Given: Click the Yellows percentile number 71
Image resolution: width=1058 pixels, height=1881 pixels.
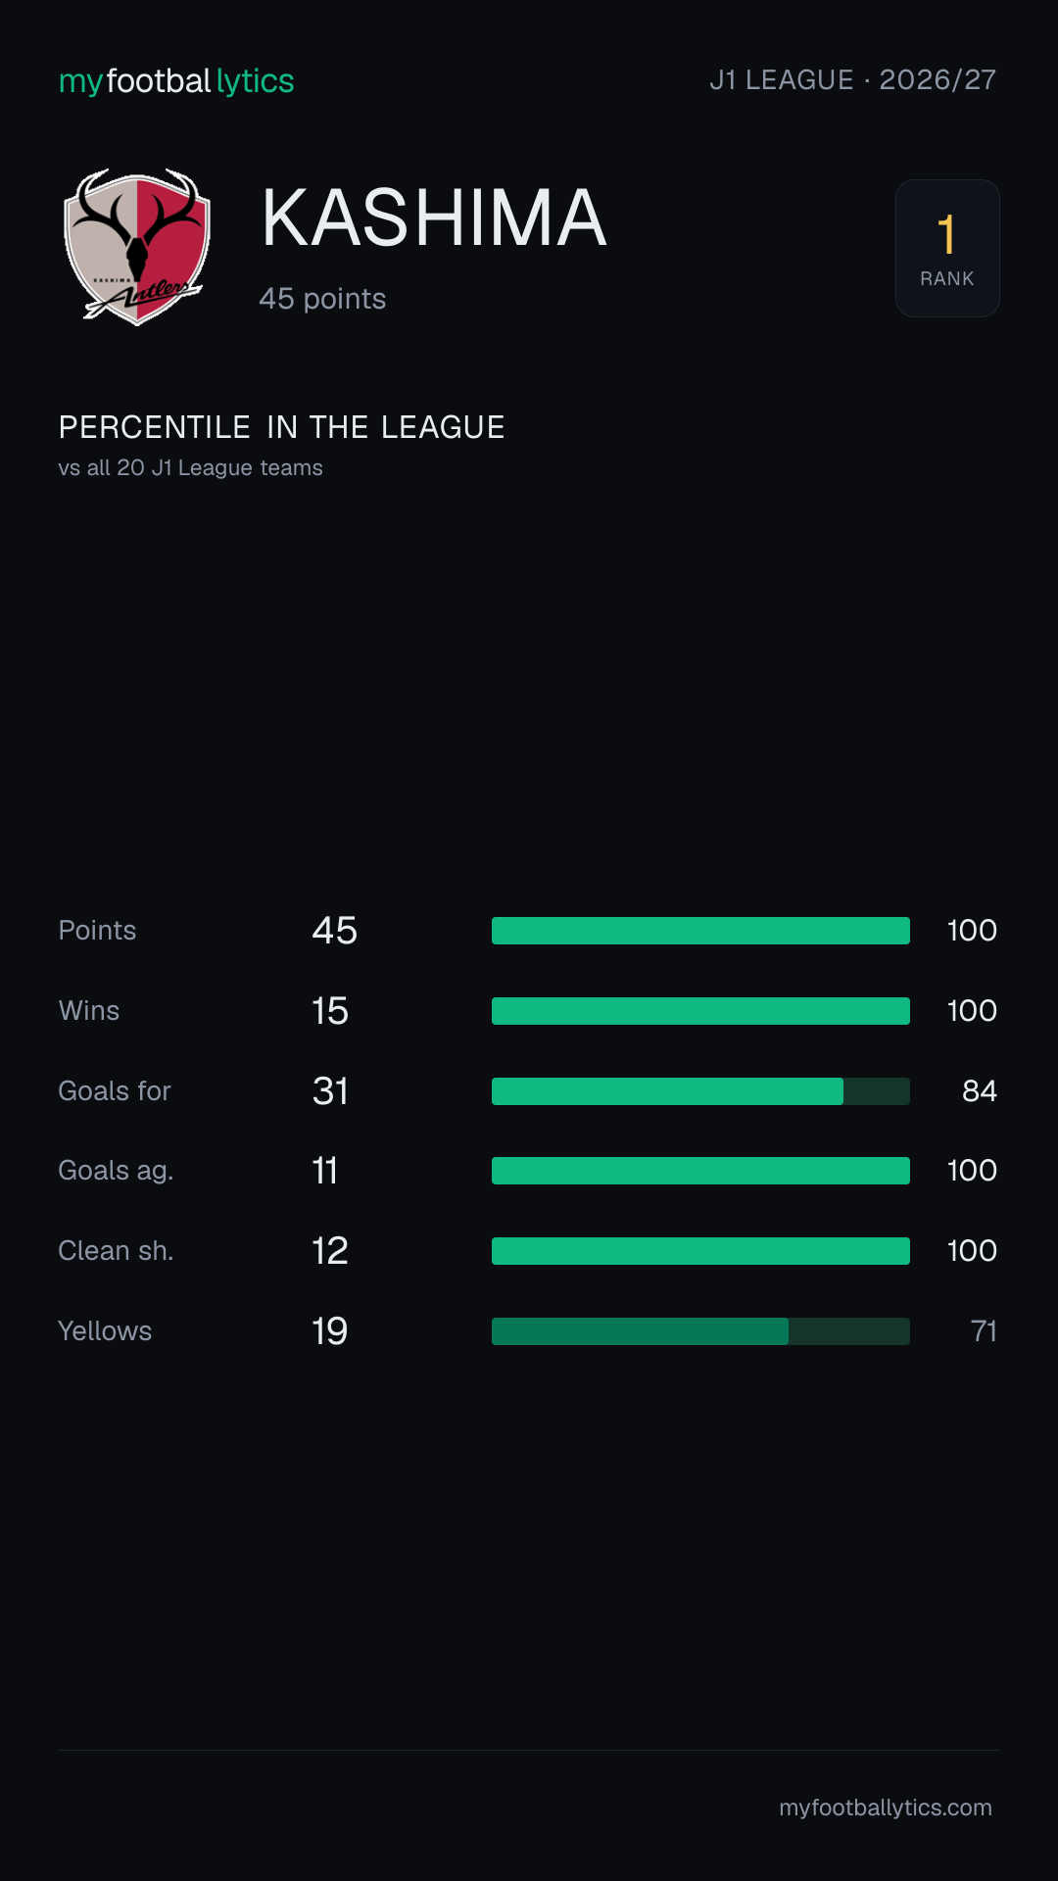Looking at the screenshot, I should coord(984,1331).
